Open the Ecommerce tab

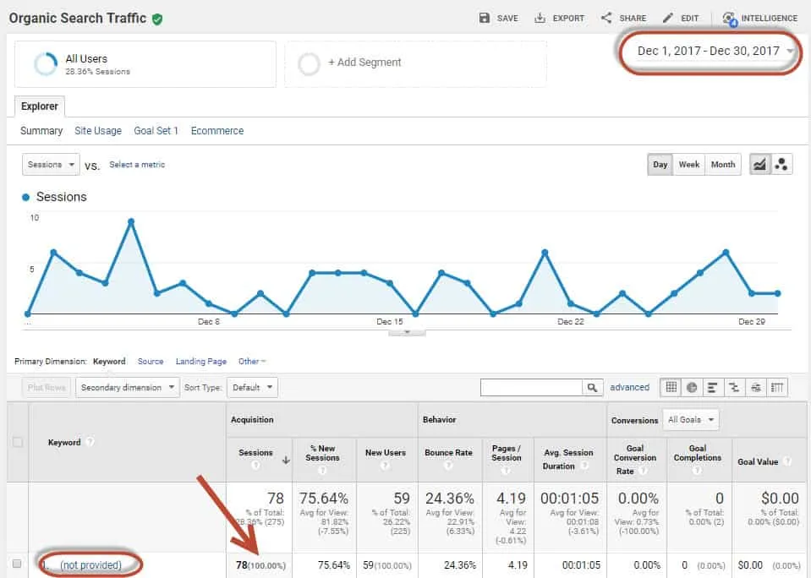(217, 131)
